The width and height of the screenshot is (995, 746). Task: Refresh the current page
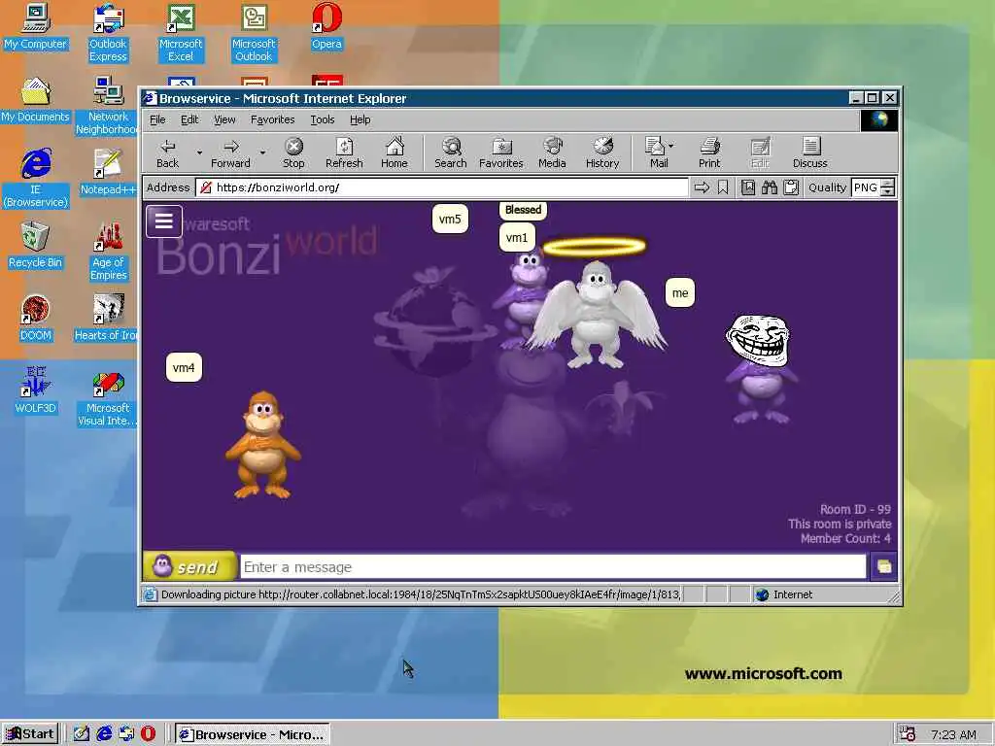click(x=344, y=153)
